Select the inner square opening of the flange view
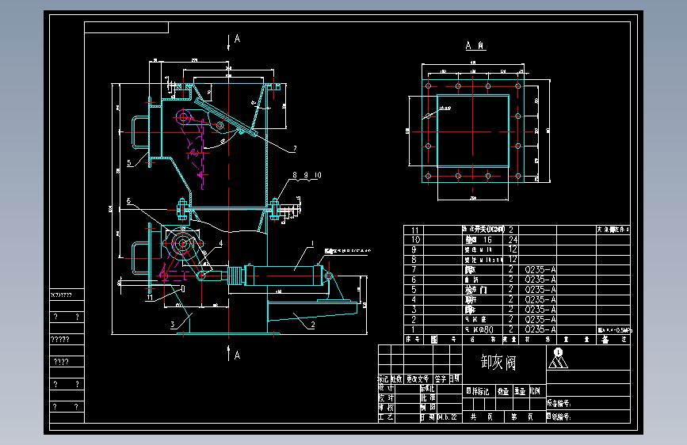This screenshot has width=687, height=445. 473,131
